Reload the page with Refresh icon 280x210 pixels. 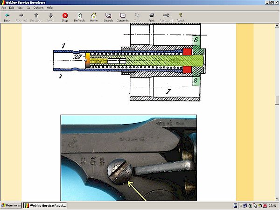tap(79, 15)
